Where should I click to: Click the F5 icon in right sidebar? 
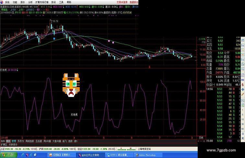point(243,101)
